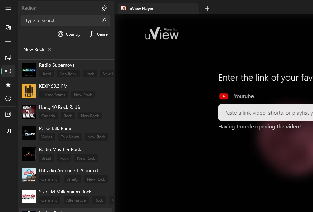Click the radio list scrollbar
The height and width of the screenshot is (212, 313).
coord(112,156)
